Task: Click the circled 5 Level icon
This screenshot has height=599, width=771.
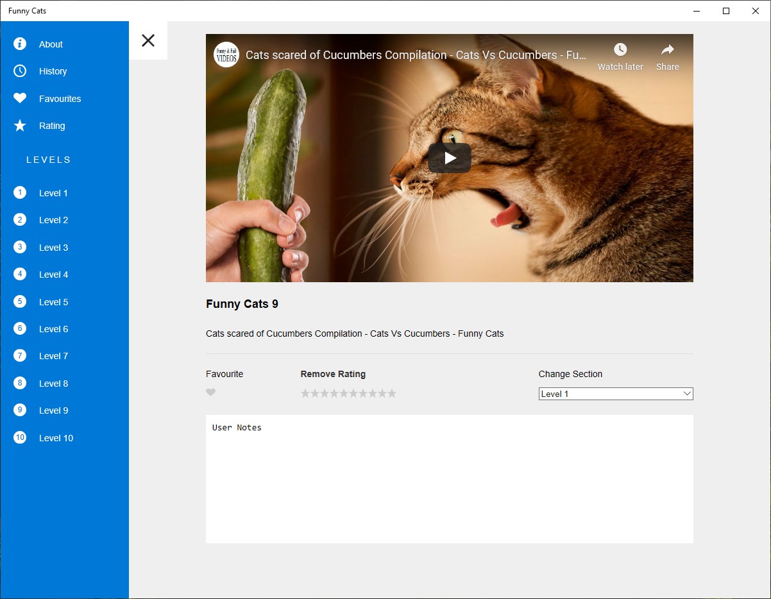Action: (20, 301)
